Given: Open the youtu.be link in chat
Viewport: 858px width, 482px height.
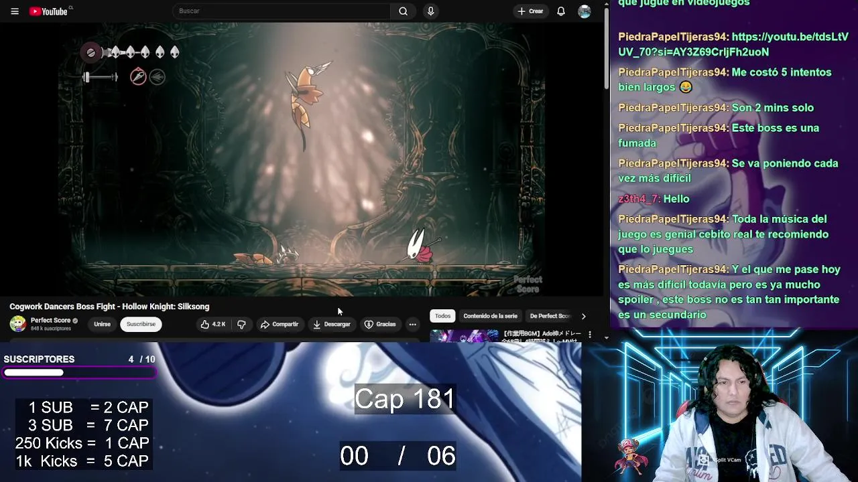Looking at the screenshot, I should click(733, 44).
